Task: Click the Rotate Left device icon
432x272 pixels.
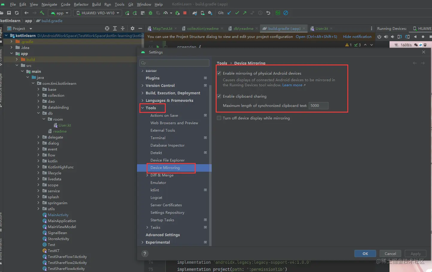Action: tap(400, 37)
